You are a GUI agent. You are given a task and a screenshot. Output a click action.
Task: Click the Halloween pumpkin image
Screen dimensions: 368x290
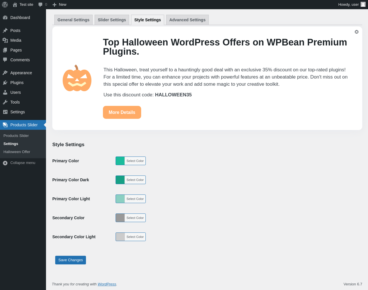pyautogui.click(x=77, y=78)
